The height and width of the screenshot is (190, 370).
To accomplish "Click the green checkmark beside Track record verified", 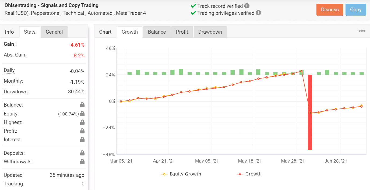I will click(x=193, y=5).
